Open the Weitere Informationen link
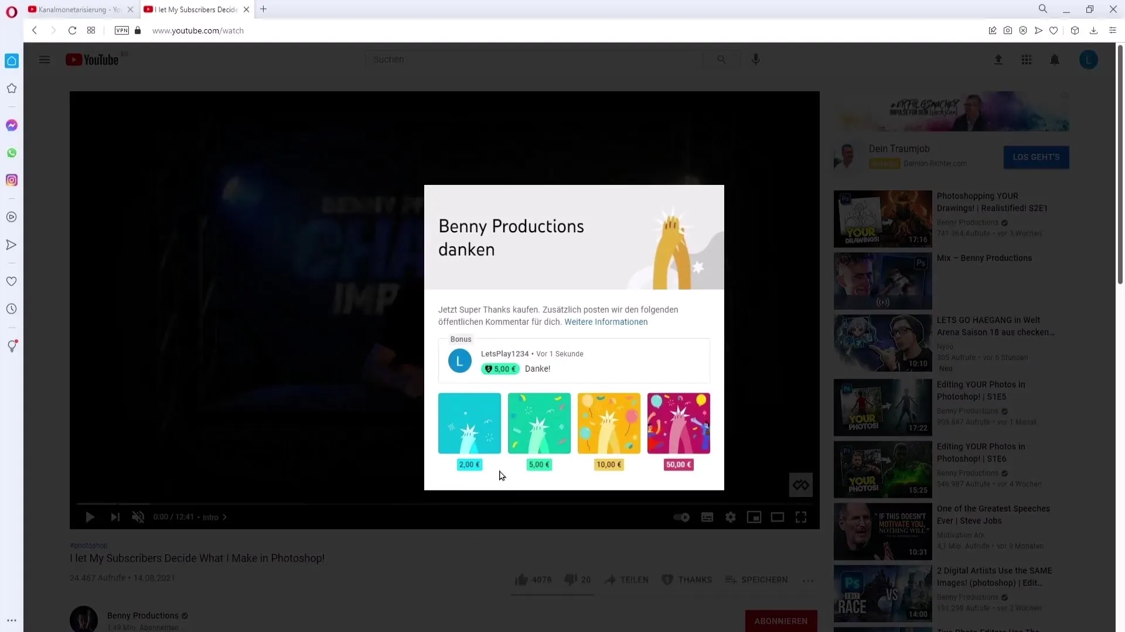This screenshot has width=1125, height=632. (606, 322)
